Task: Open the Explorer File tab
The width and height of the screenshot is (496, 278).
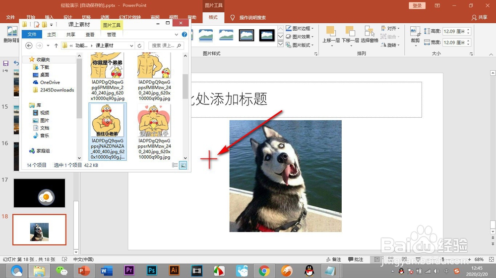Action: click(x=32, y=34)
